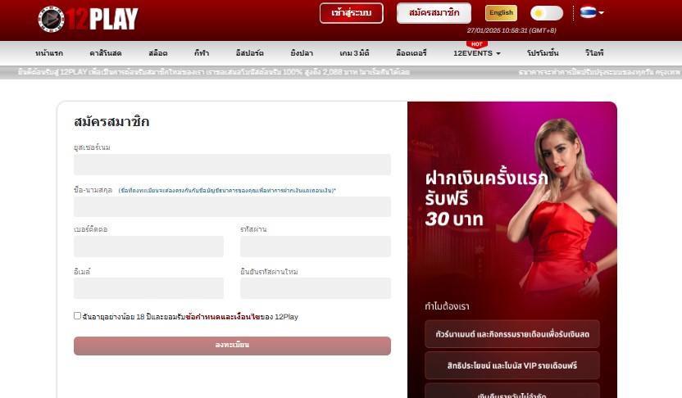Click the อีเมล์ email input field

coord(148,288)
